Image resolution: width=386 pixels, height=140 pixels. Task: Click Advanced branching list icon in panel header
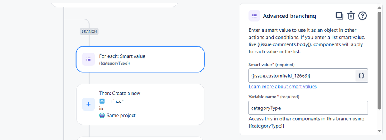[x=254, y=16]
